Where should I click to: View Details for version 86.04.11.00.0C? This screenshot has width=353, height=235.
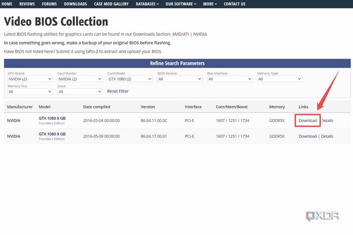(327, 120)
